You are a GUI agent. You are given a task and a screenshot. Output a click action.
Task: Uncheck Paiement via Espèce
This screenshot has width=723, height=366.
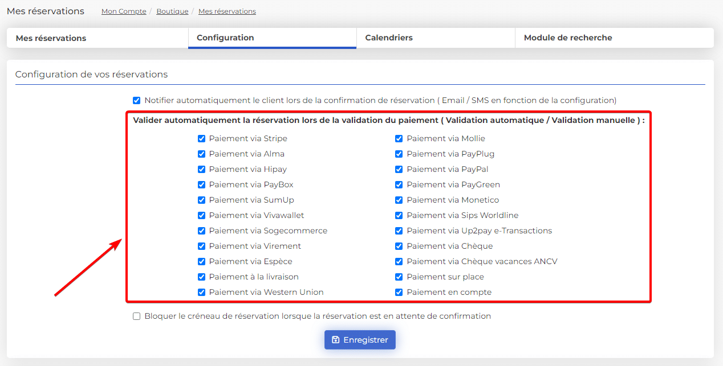point(201,261)
